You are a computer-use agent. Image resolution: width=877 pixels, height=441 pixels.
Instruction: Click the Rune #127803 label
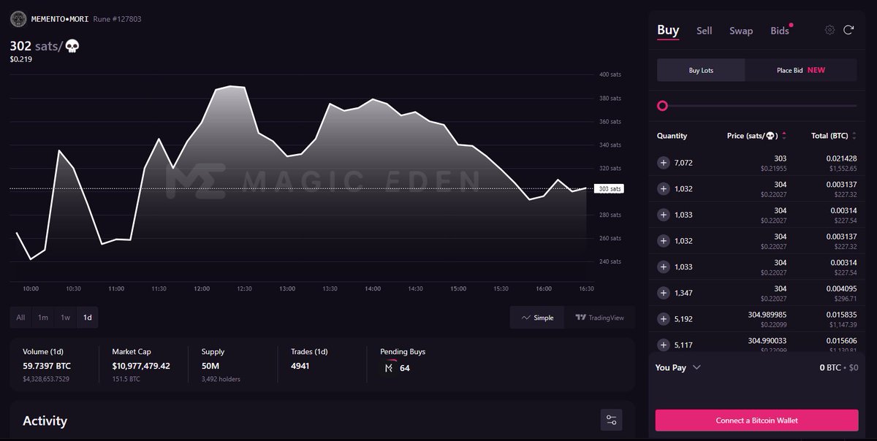(x=117, y=19)
